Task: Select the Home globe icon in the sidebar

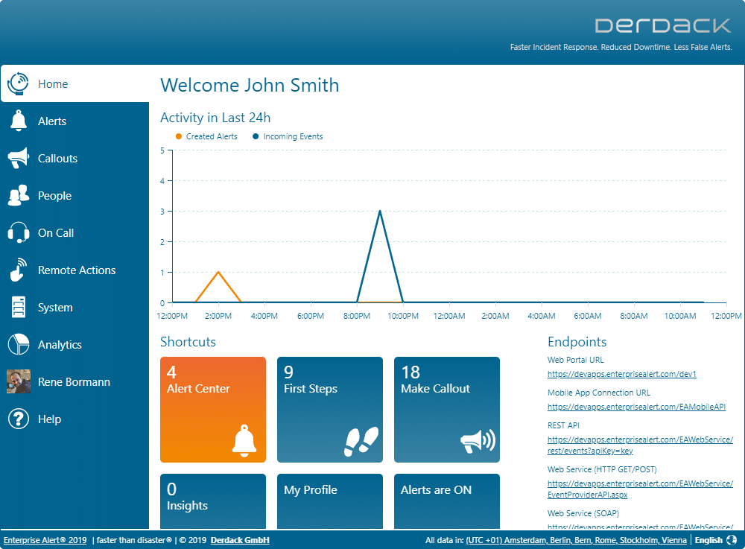Action: 18,83
